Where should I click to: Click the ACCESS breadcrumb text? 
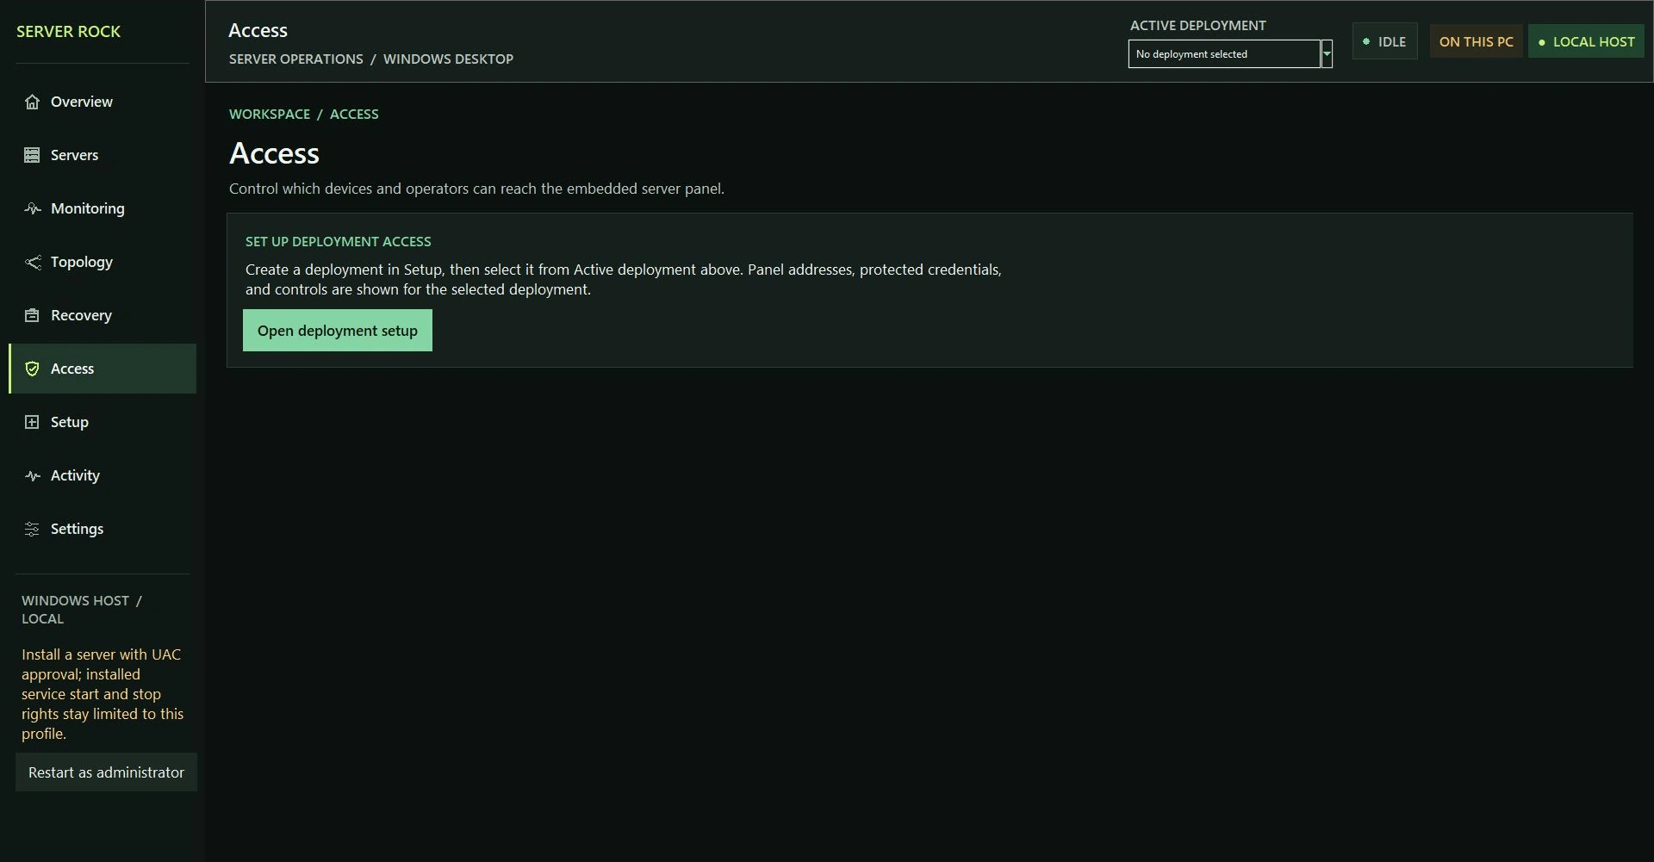(354, 114)
